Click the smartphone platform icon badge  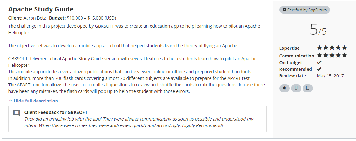296,88
